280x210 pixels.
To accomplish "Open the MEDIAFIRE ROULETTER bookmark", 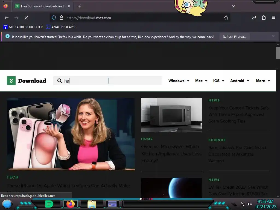I will click(23, 27).
